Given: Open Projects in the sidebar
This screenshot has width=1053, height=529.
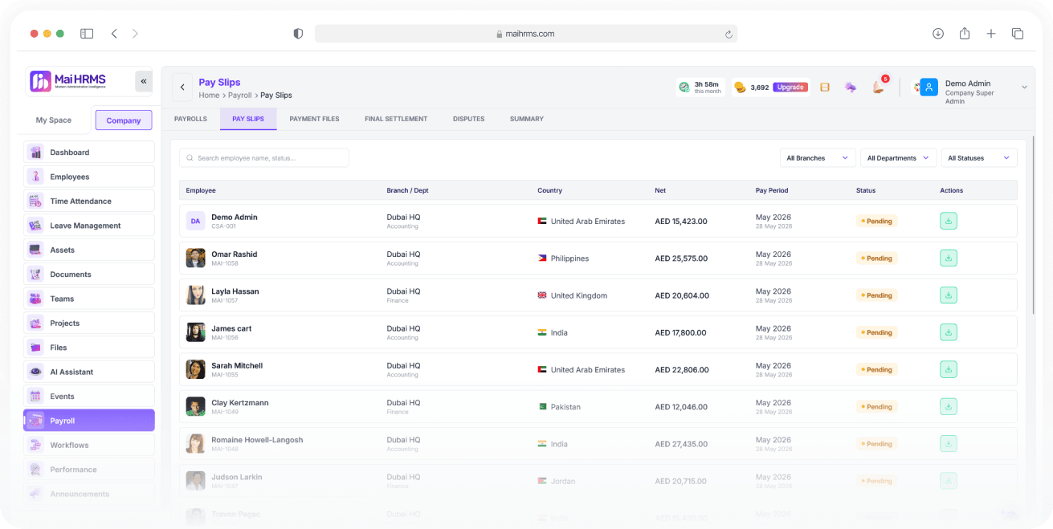Looking at the screenshot, I should click(89, 324).
